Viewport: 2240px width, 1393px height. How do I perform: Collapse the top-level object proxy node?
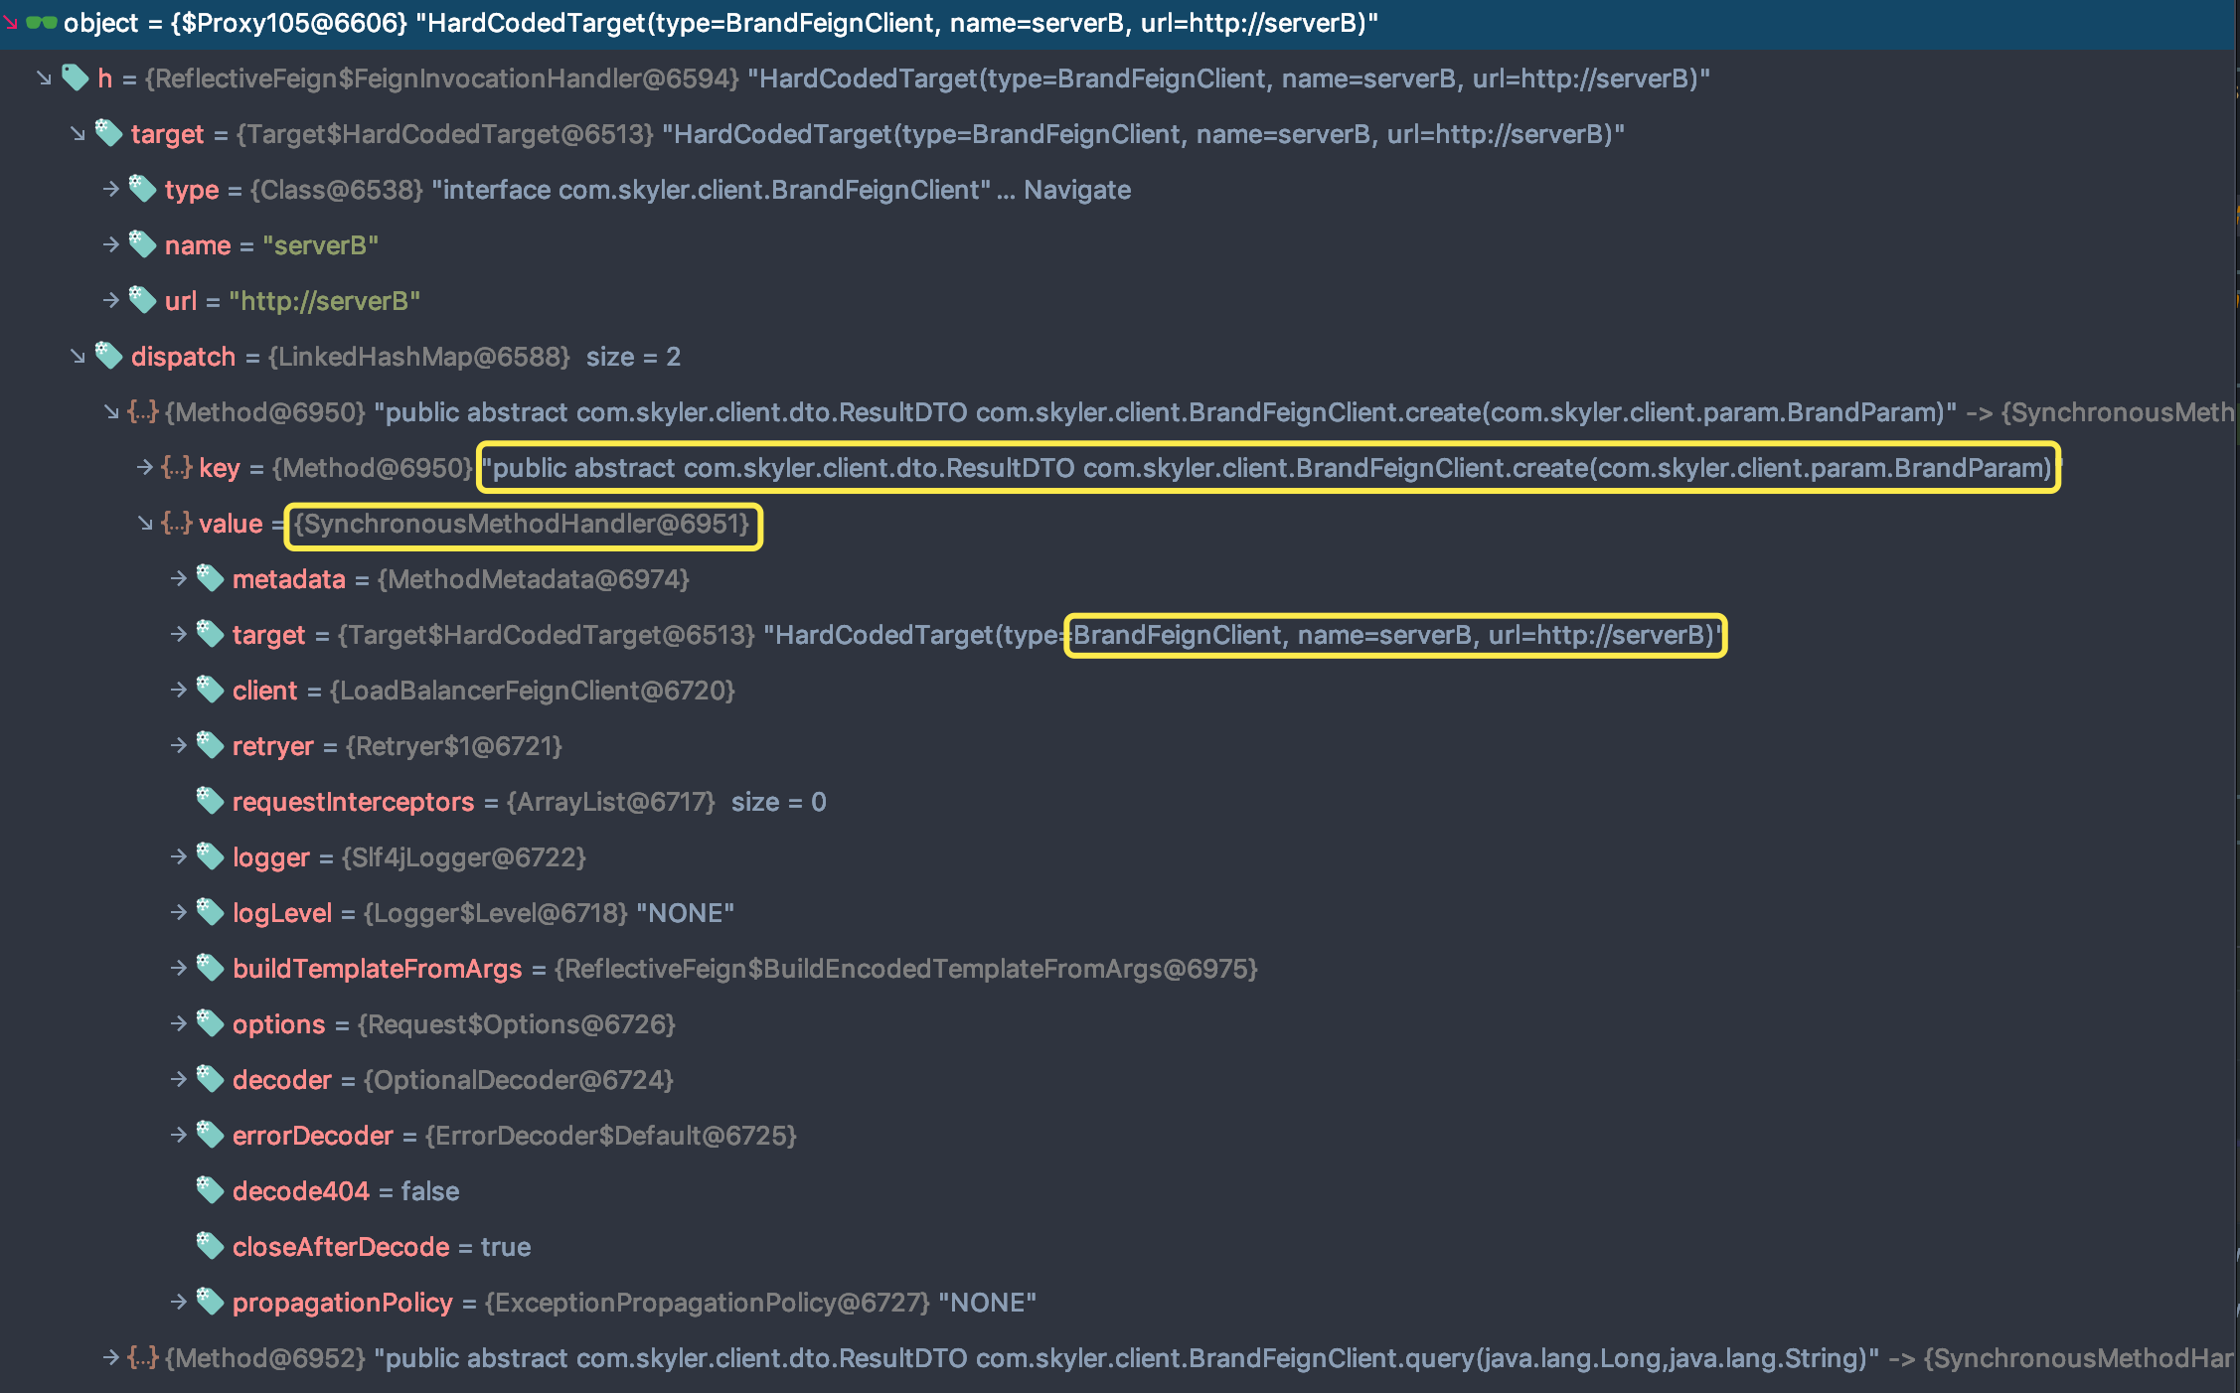tap(11, 23)
